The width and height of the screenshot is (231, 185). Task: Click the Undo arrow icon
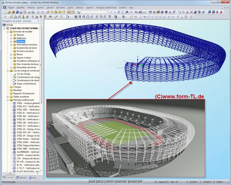pyautogui.click(x=38, y=12)
